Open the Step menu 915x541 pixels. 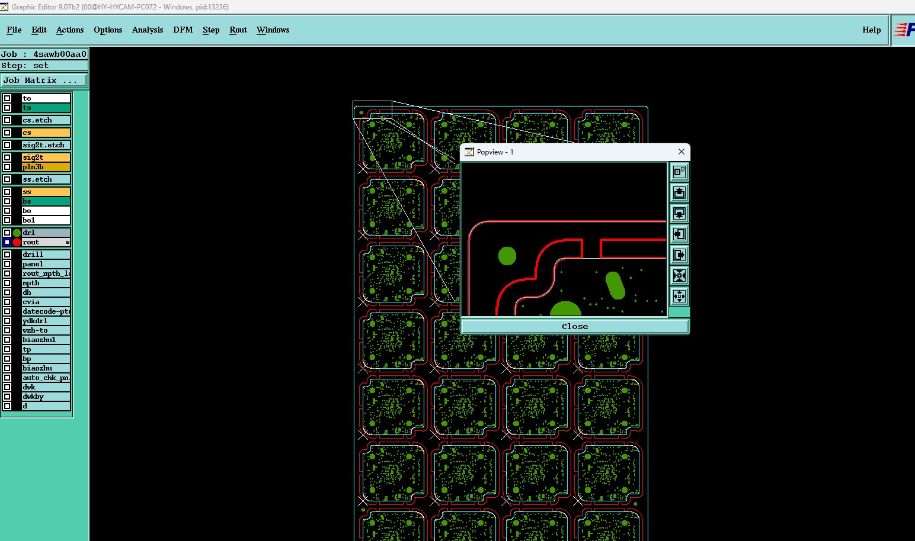pos(211,30)
